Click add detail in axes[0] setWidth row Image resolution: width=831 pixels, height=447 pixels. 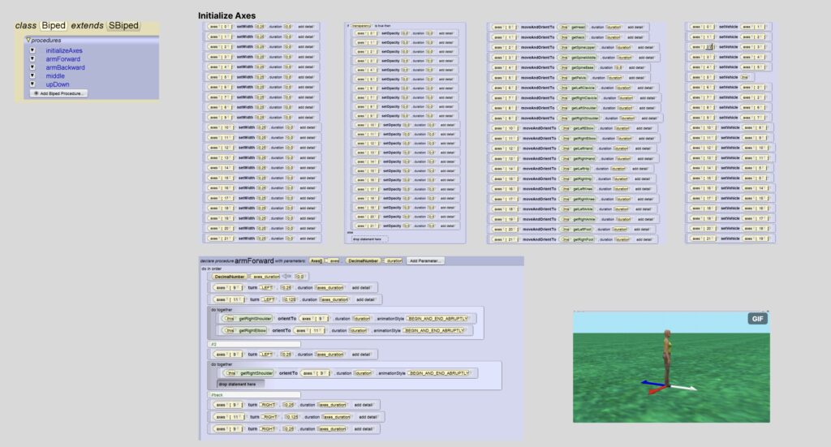(306, 27)
